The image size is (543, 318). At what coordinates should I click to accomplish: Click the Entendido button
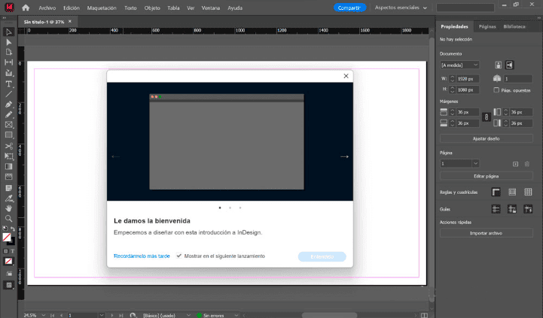click(x=322, y=256)
